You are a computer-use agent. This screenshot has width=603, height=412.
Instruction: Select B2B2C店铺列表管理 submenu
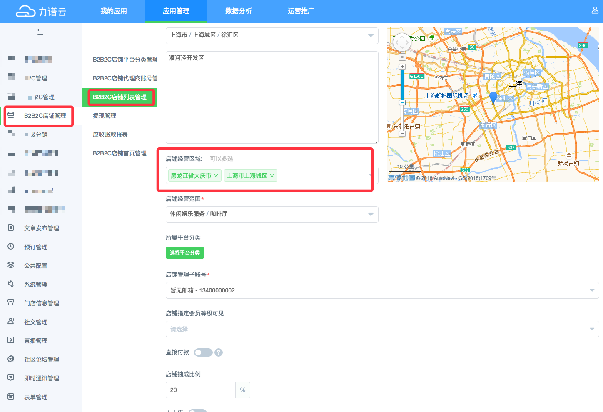120,97
